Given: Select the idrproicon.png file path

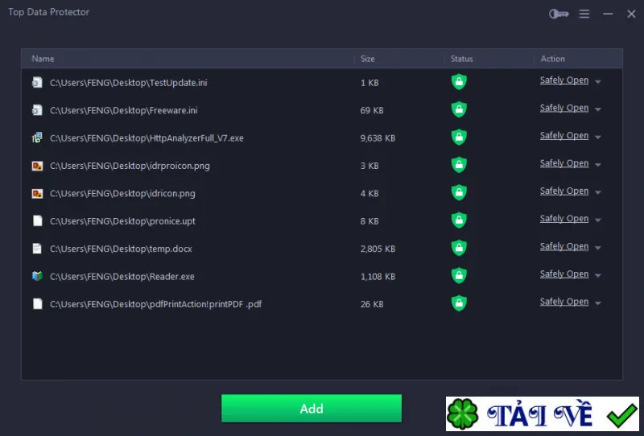Looking at the screenshot, I should point(130,166).
